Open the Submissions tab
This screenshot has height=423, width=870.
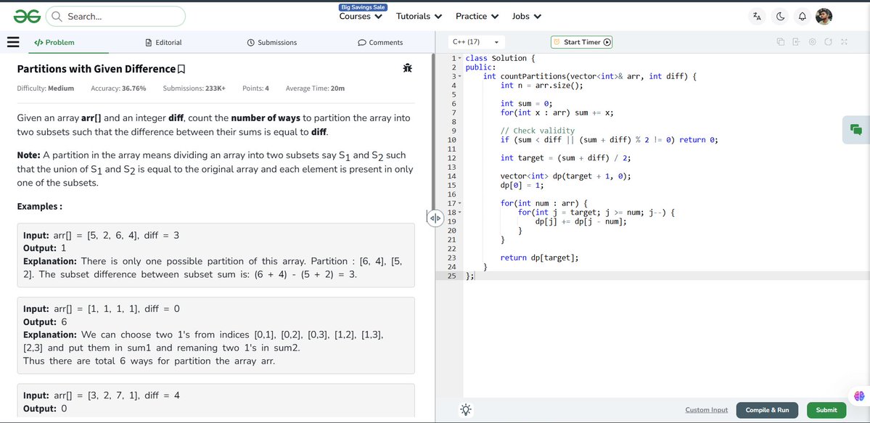pos(272,42)
